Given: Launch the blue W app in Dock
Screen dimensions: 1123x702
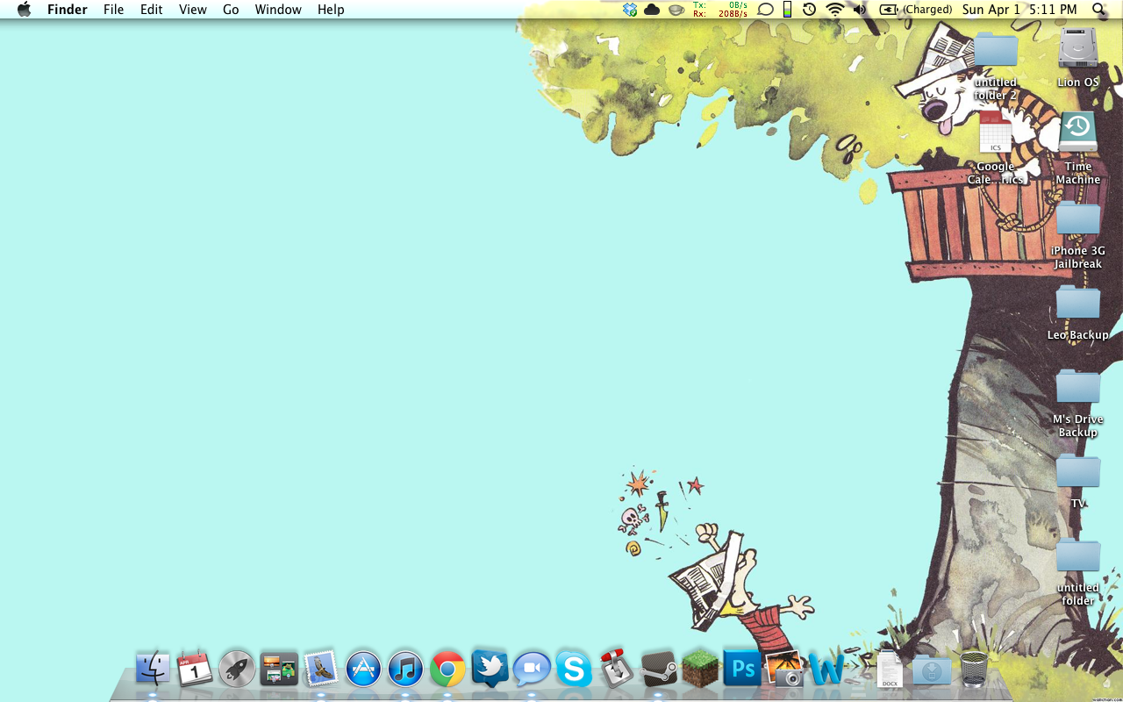Looking at the screenshot, I should (826, 669).
